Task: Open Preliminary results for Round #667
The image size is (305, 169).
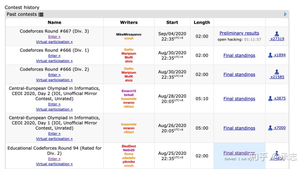Action: [x=239, y=33]
